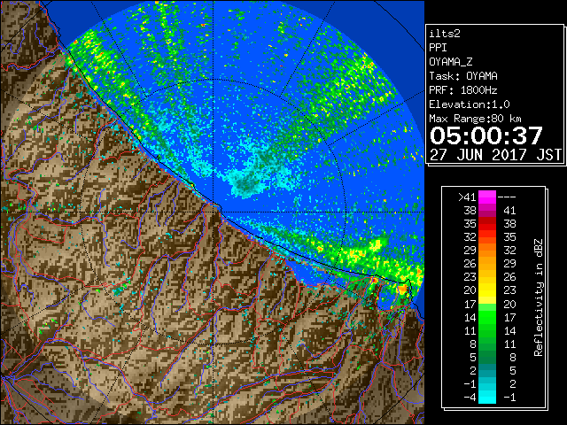Pick the dark red 35–38 dBZ swatch
567x425 pixels.
coord(487,224)
